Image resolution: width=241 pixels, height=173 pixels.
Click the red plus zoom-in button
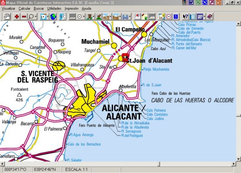point(17,17)
